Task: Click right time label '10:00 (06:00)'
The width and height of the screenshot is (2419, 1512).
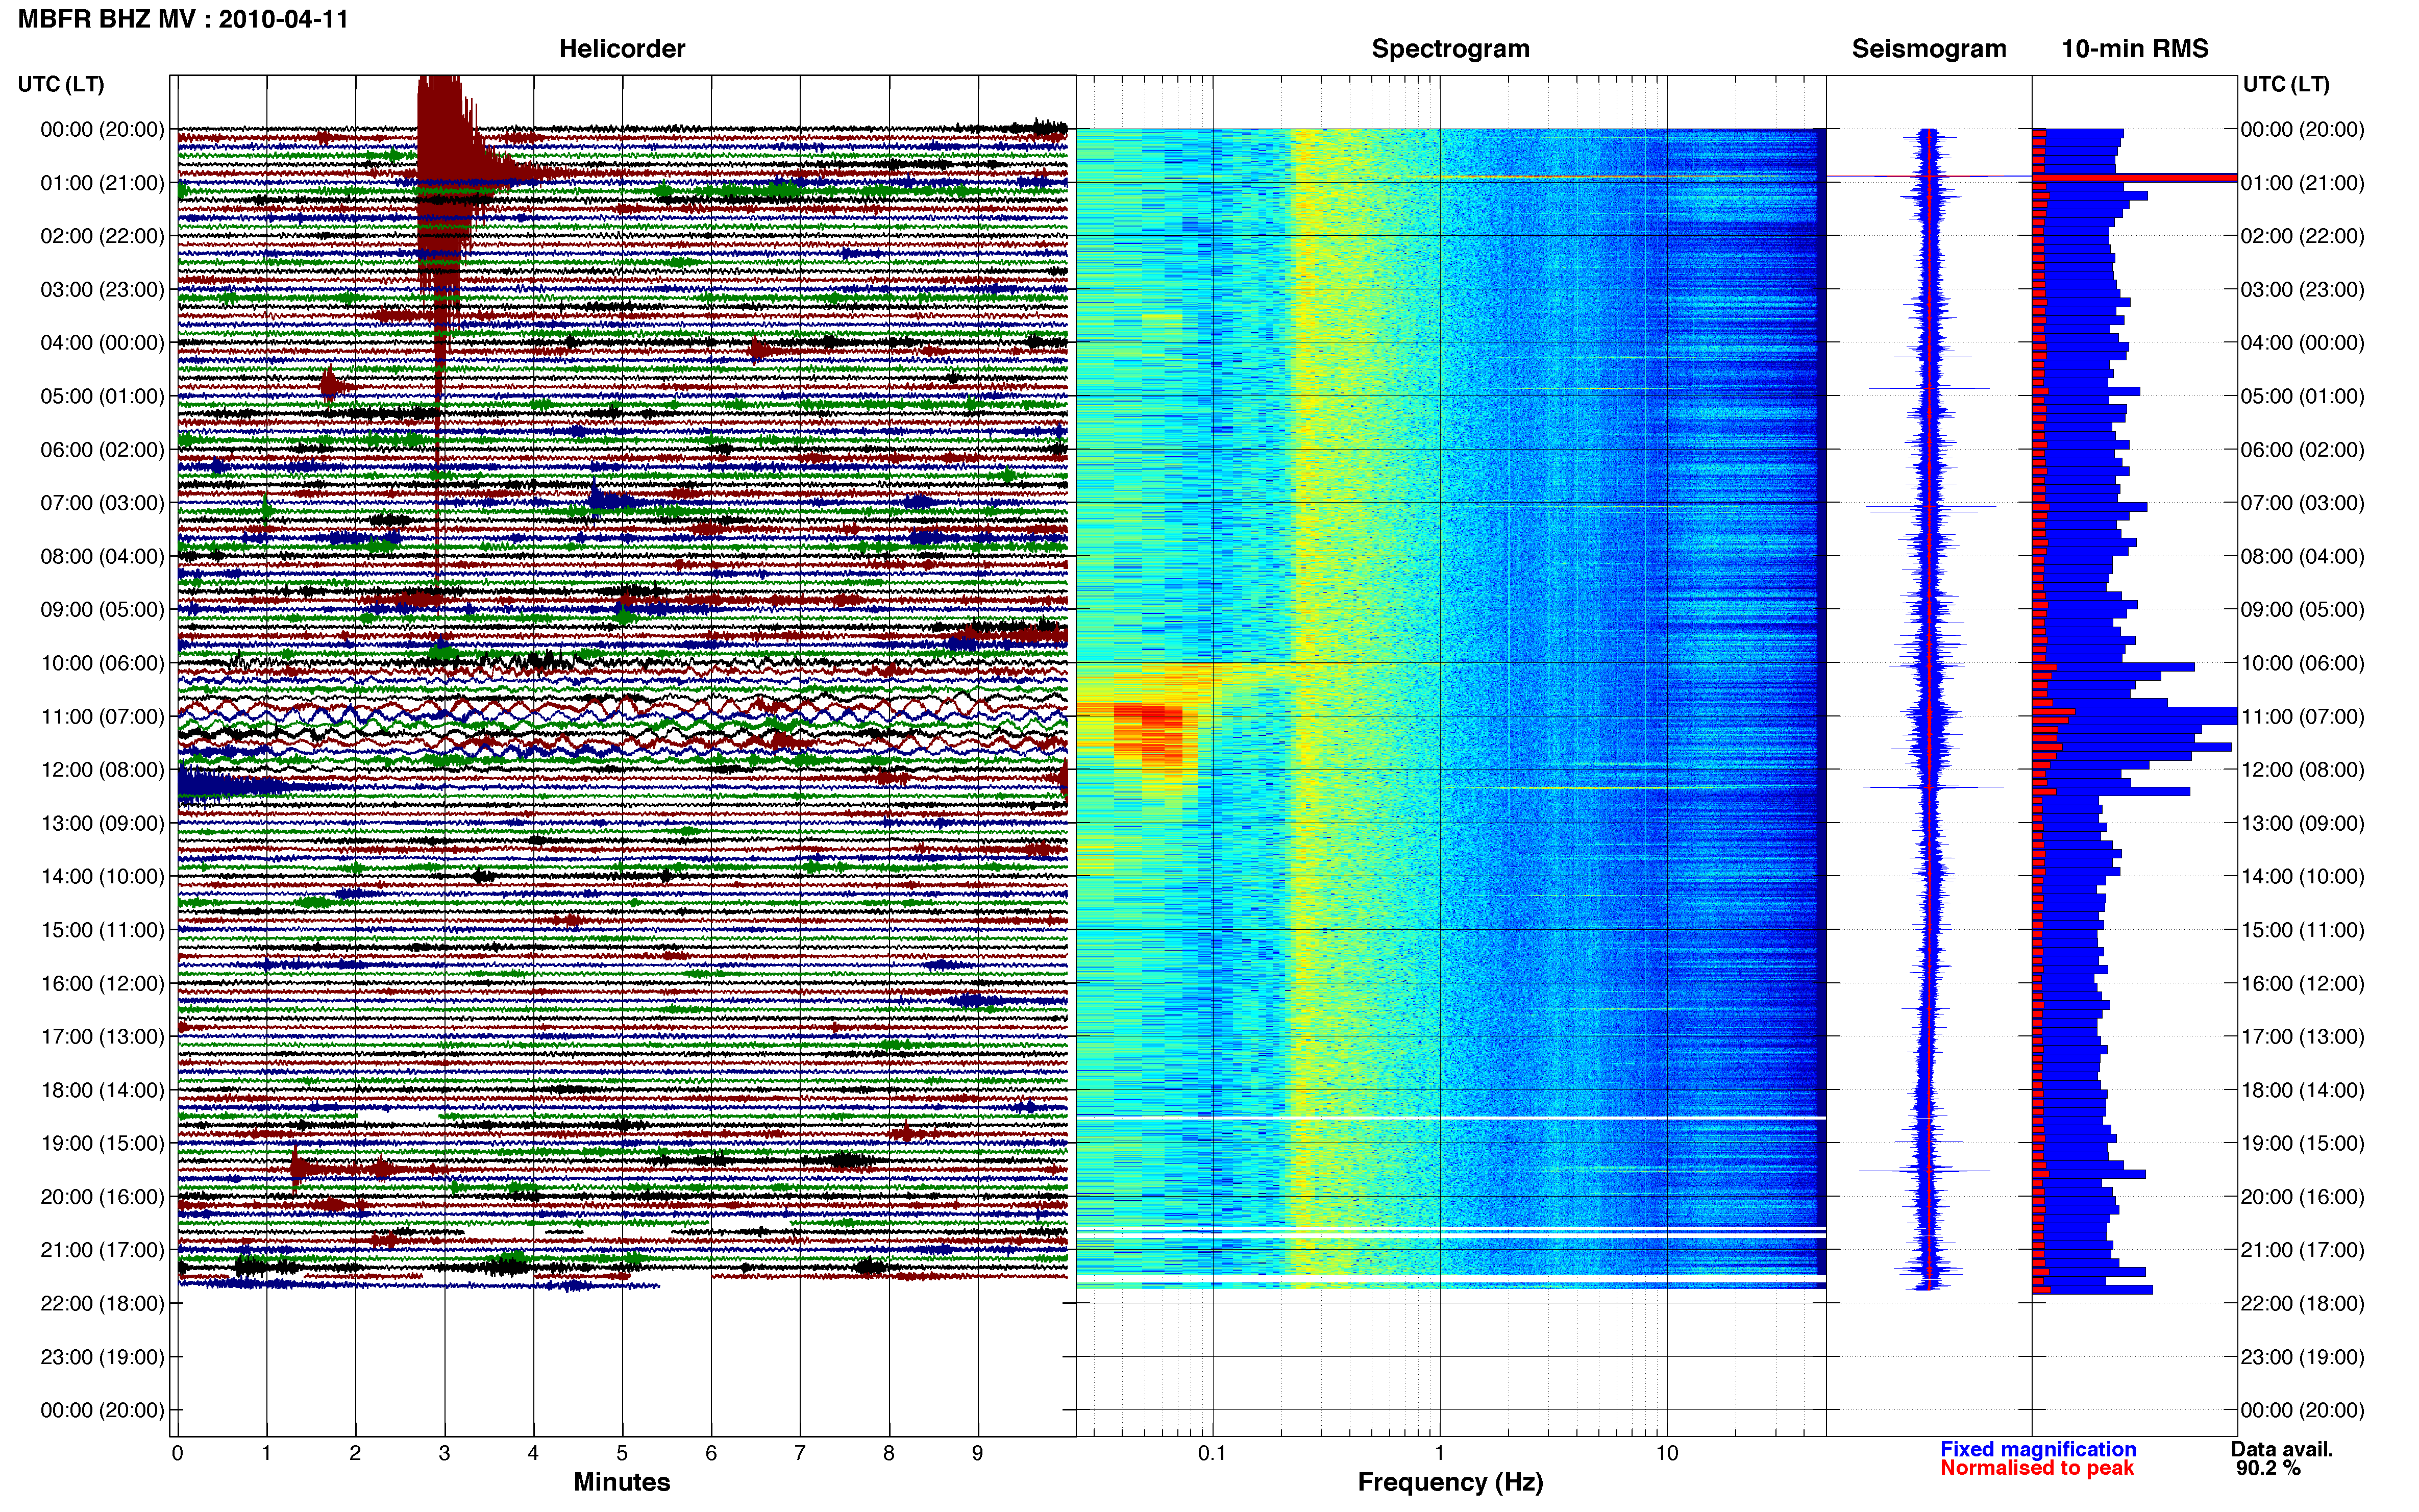Action: coord(2302,663)
